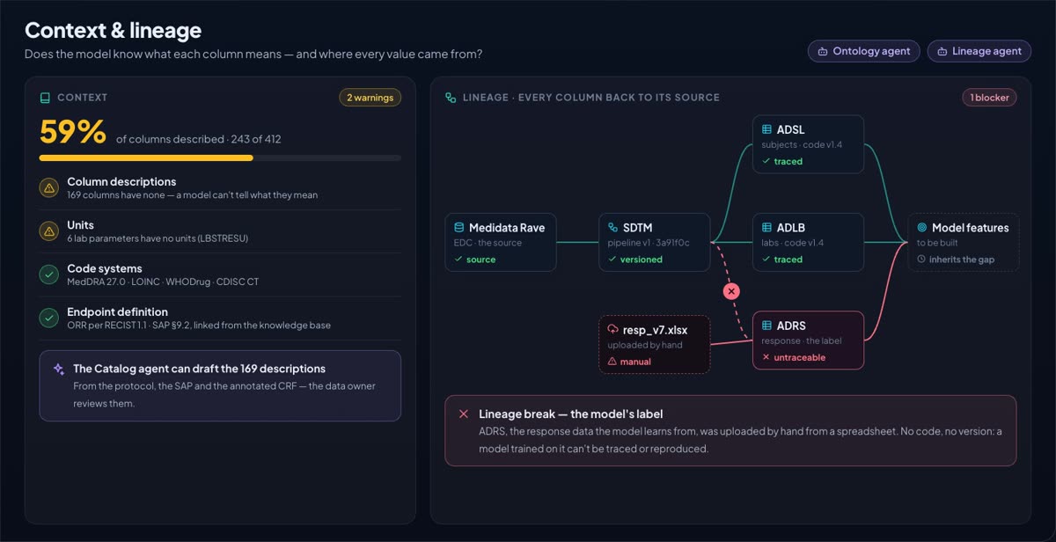Click the robot icon in Lineage agent
Screen dimensions: 1056x542
(942, 51)
